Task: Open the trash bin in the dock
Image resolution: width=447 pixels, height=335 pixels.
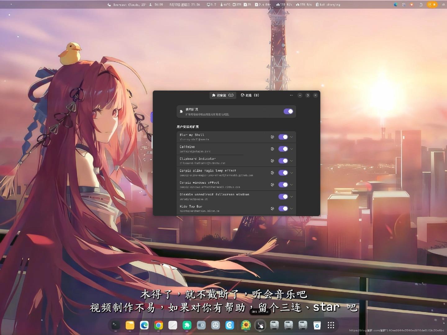Action: click(x=317, y=325)
